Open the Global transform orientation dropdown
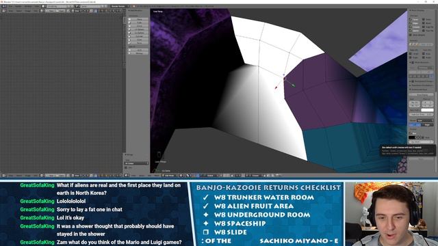The height and width of the screenshot is (246, 438). click(213, 176)
